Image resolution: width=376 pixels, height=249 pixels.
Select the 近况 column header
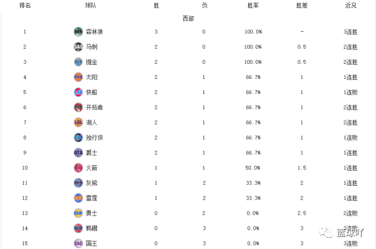coord(350,5)
